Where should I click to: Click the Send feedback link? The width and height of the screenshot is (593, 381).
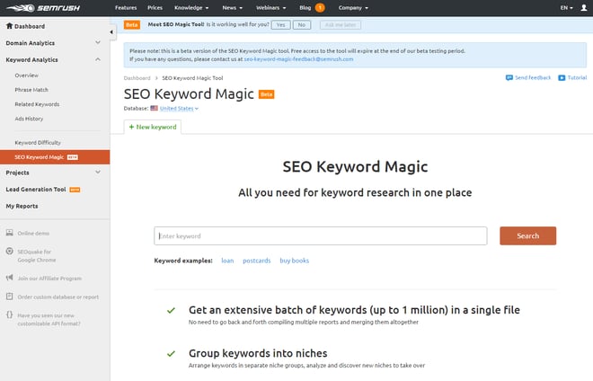pos(533,77)
